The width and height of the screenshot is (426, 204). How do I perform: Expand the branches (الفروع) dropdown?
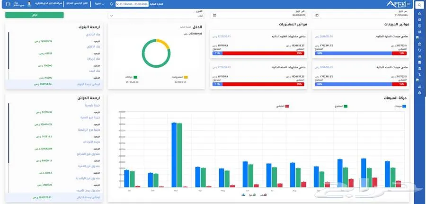pos(156,16)
